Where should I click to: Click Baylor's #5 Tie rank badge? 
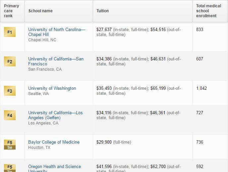pos(10,145)
